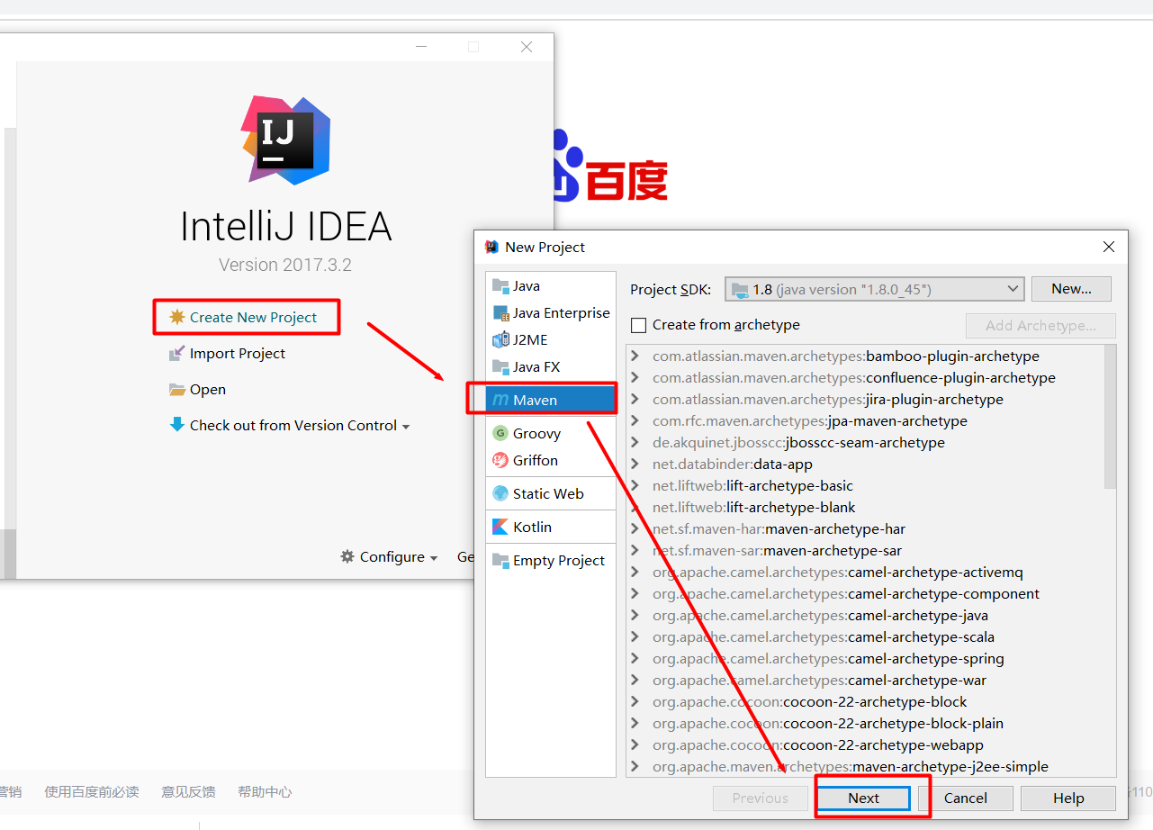Viewport: 1153px width, 830px height.
Task: Click the Java FX folder icon
Action: tap(500, 367)
